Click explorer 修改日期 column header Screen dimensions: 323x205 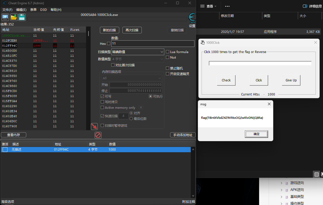[x=241, y=16]
